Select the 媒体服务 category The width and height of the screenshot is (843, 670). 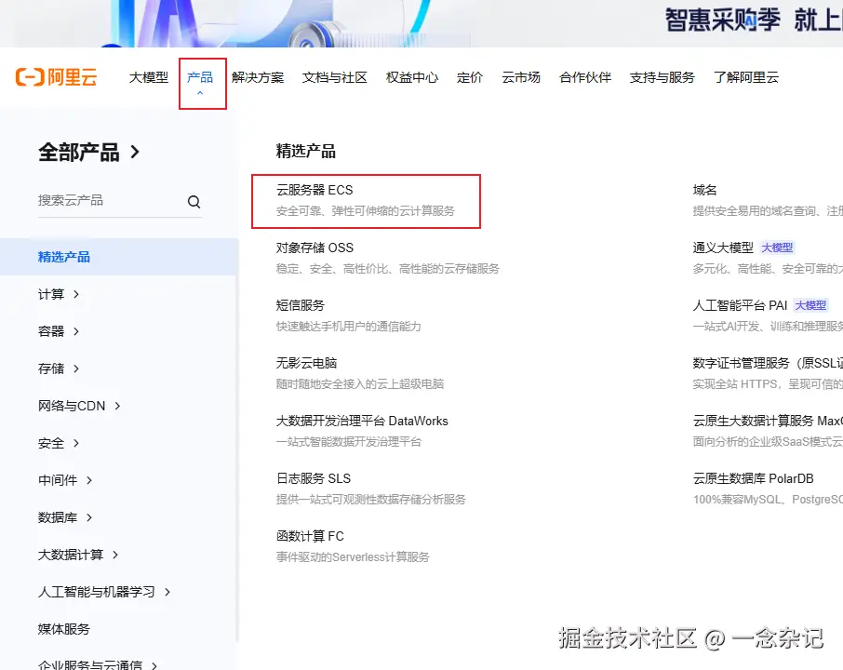click(63, 629)
